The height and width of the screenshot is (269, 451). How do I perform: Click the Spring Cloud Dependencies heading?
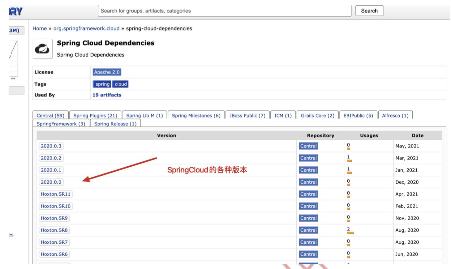click(x=105, y=43)
